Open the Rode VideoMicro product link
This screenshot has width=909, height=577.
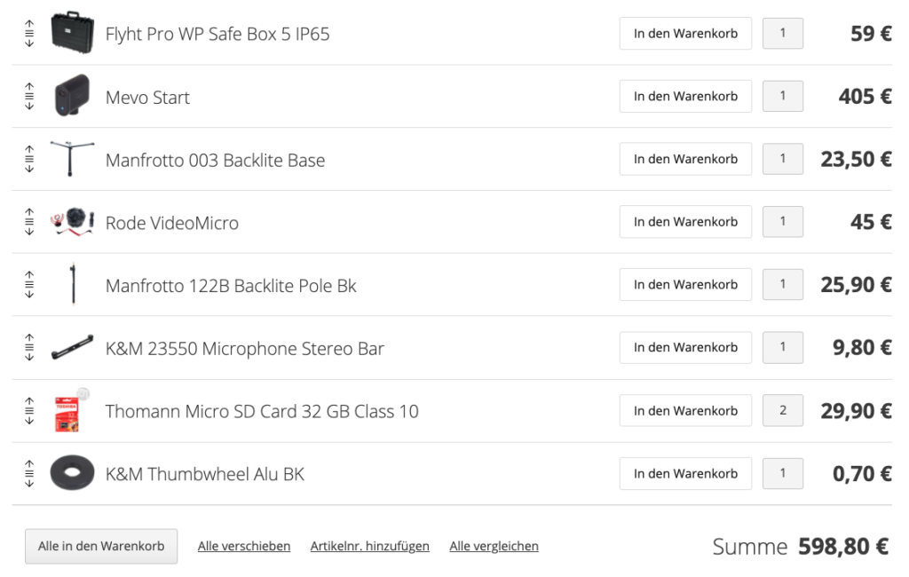(171, 223)
